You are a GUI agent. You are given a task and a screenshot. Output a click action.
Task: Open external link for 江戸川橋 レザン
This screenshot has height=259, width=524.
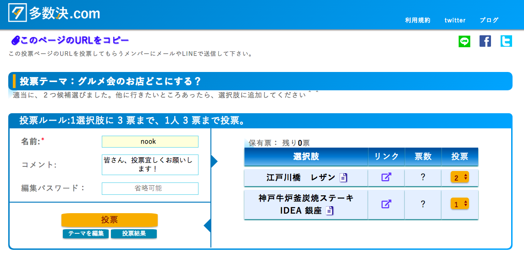[386, 177]
